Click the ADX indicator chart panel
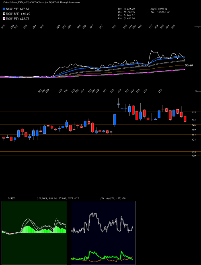 (103, 233)
